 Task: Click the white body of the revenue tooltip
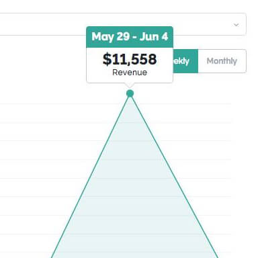130,65
